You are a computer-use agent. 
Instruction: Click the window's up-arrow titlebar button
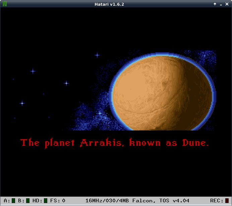click(x=215, y=4)
